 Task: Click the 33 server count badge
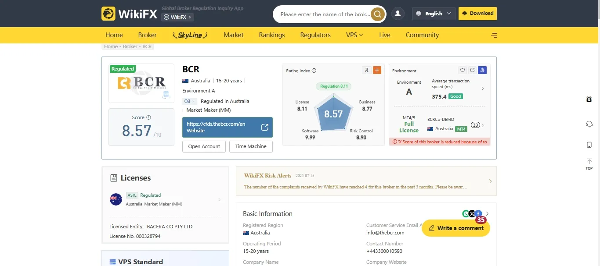pyautogui.click(x=475, y=125)
